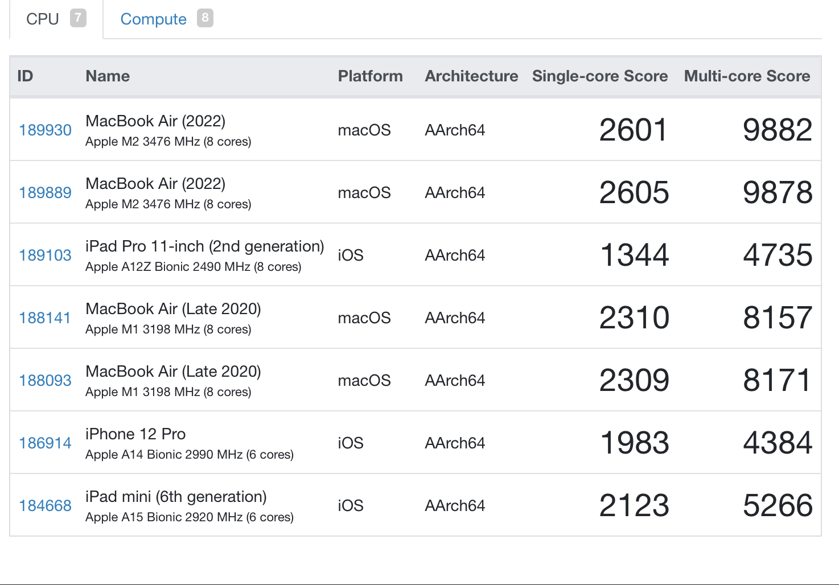Click the iPhone 12 Pro name
The height and width of the screenshot is (585, 839).
coord(135,434)
